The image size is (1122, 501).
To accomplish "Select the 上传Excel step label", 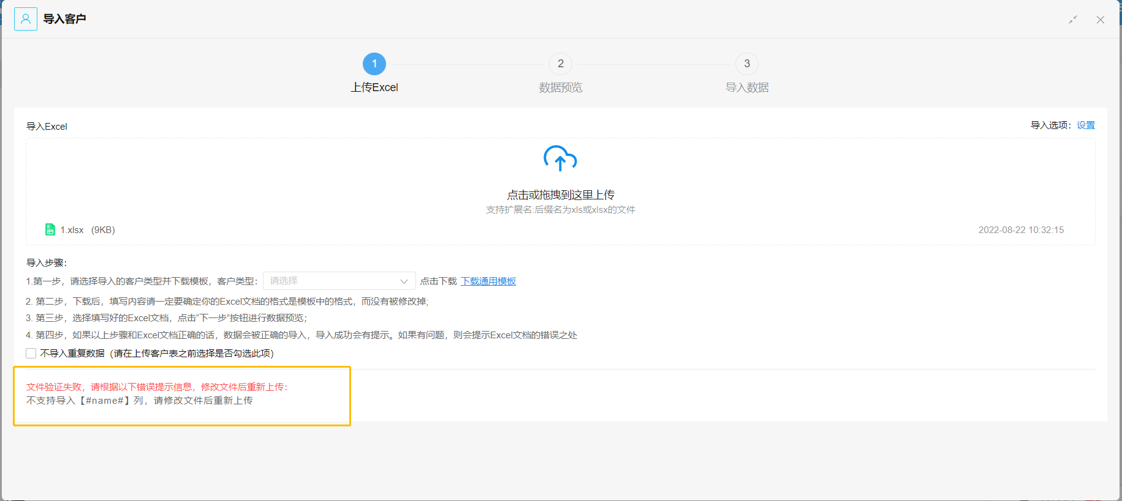I will (x=374, y=87).
